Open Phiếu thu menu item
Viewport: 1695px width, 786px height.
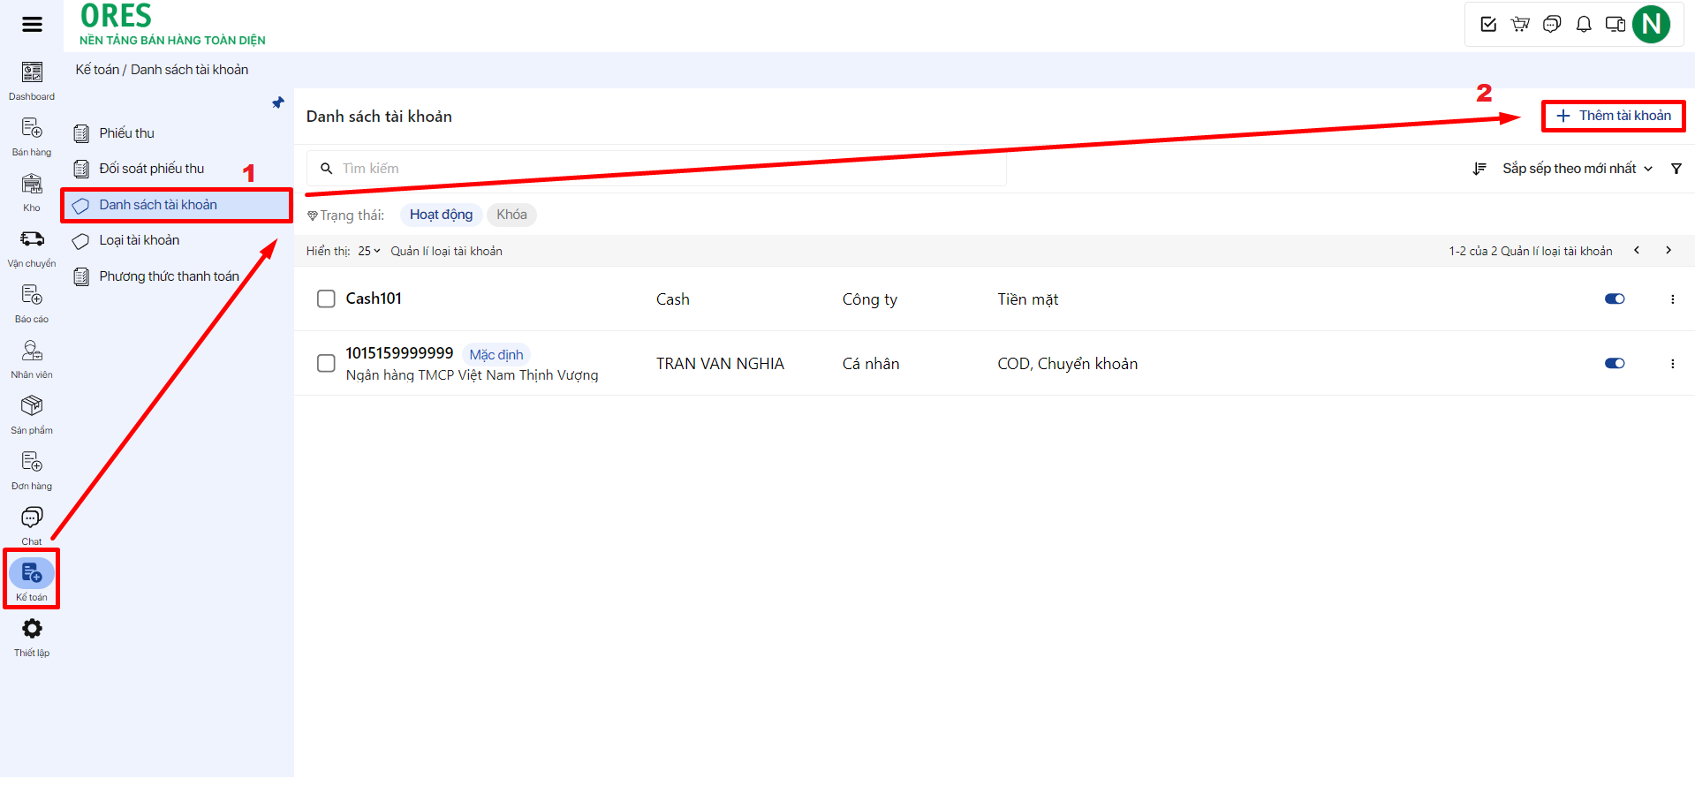tap(126, 133)
